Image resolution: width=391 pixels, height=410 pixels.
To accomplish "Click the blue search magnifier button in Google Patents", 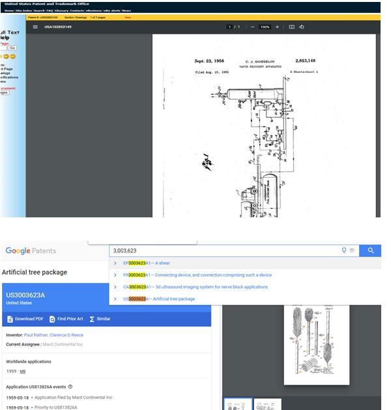I will pyautogui.click(x=370, y=251).
